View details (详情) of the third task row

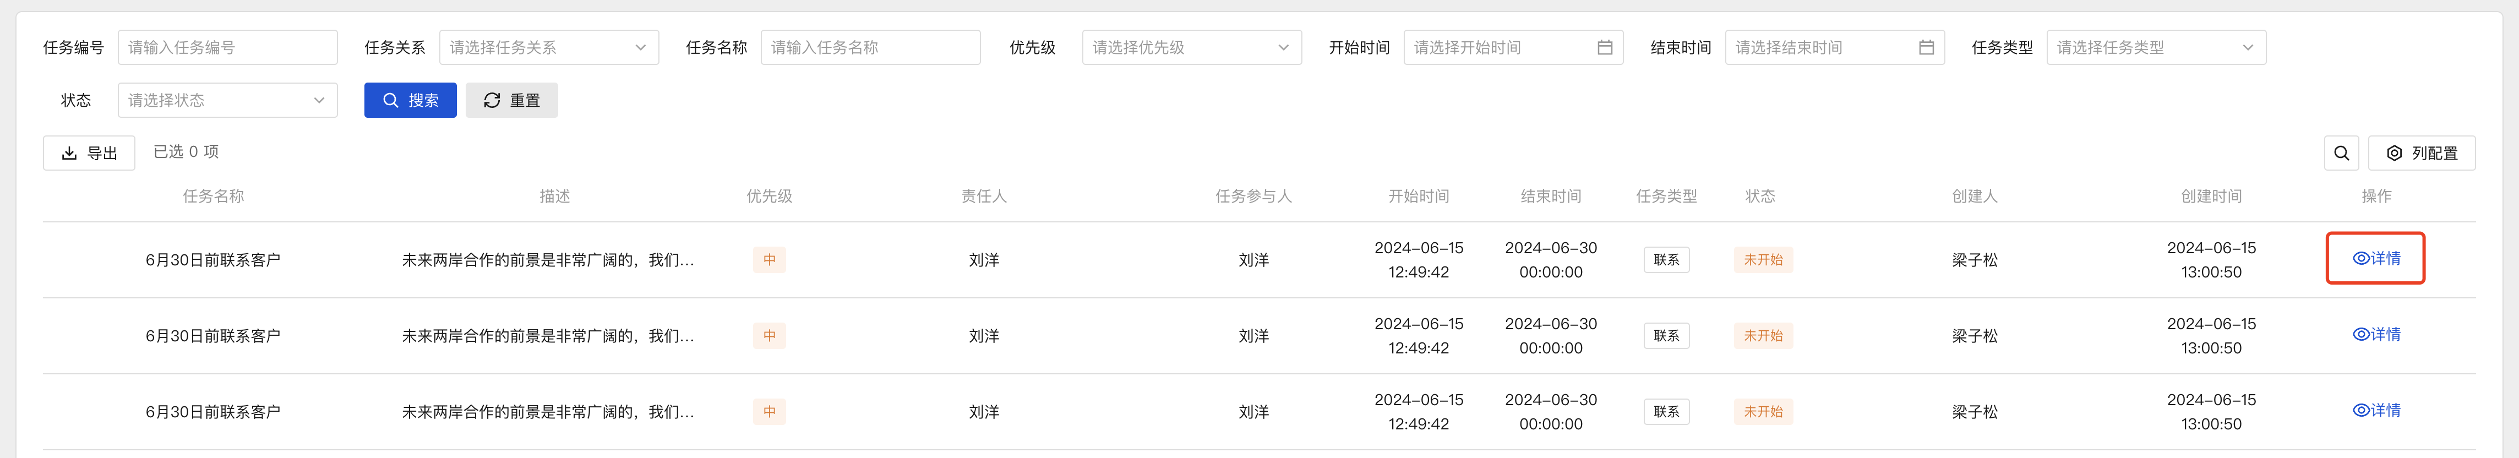pos(2375,411)
